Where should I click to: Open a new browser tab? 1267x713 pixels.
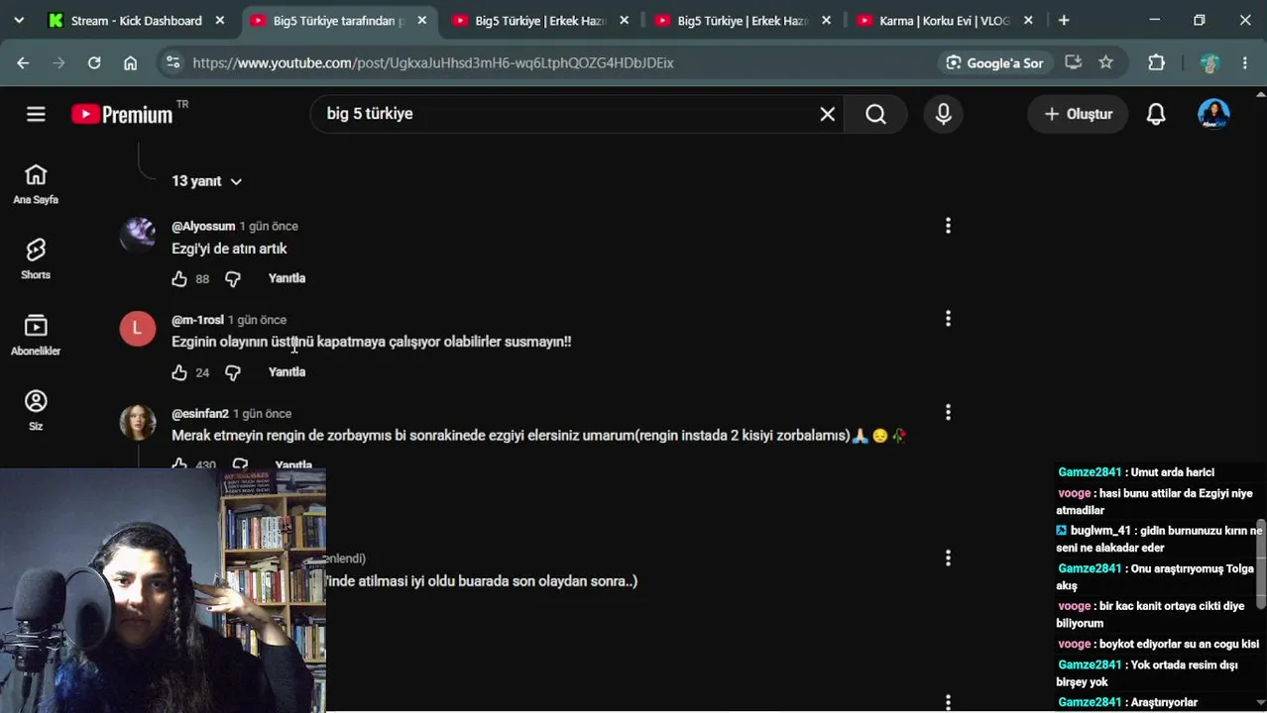point(1064,20)
